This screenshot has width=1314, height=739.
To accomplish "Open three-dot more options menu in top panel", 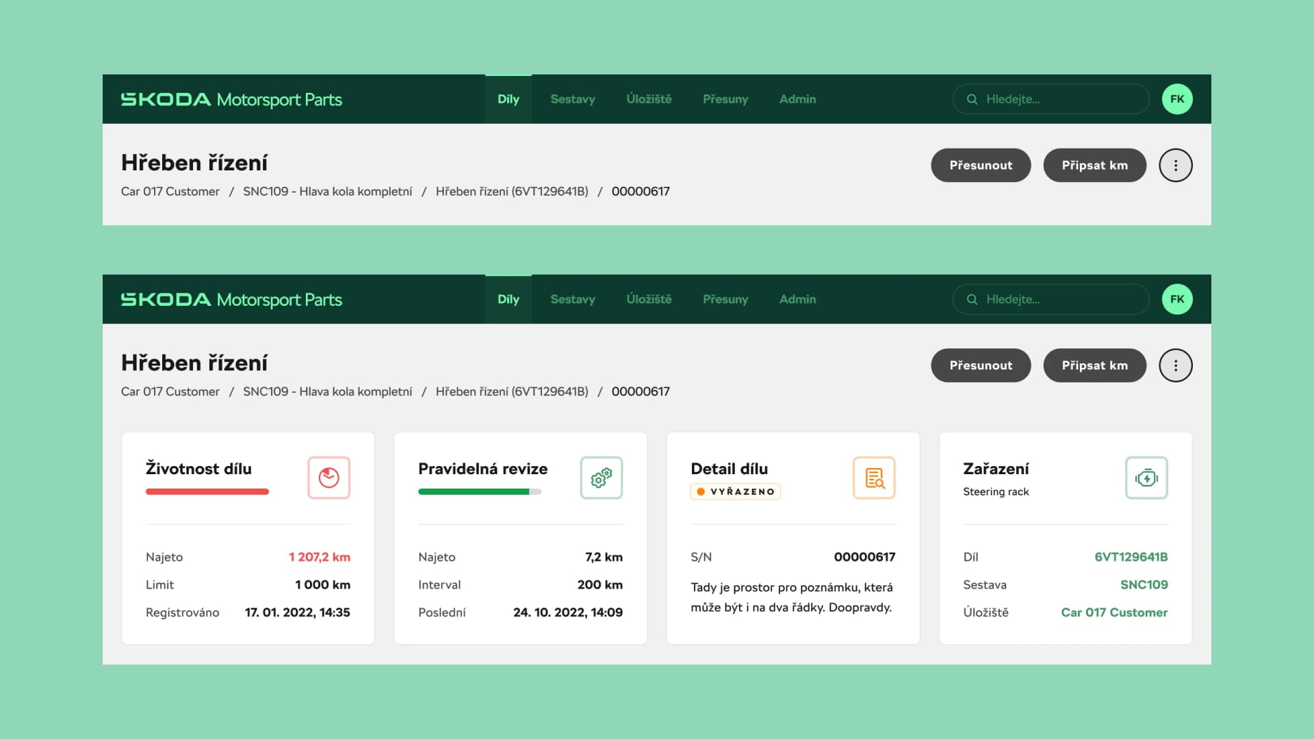I will (1175, 166).
